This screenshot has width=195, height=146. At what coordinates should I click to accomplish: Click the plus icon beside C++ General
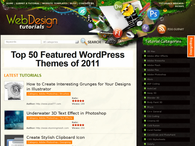tap(145, 111)
